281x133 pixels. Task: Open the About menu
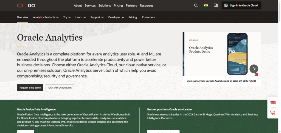[78, 5]
